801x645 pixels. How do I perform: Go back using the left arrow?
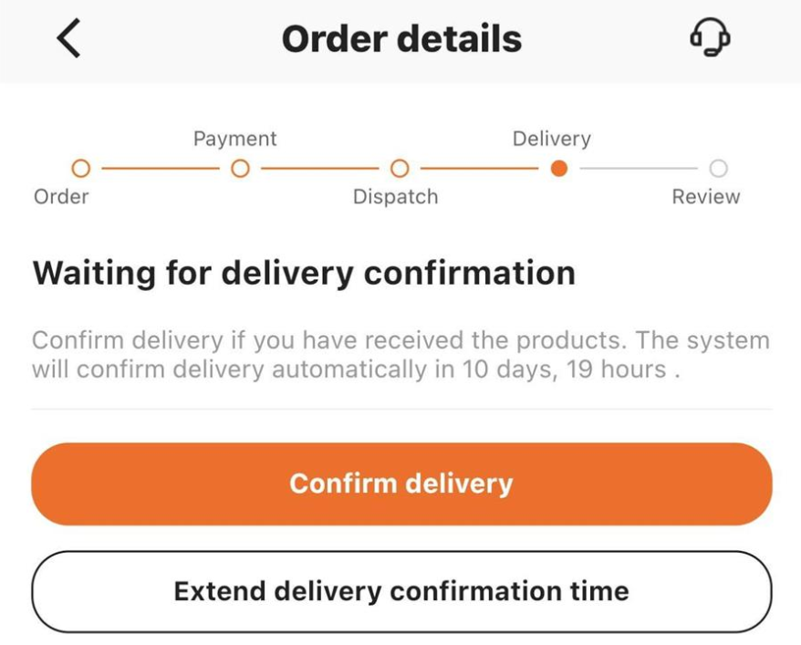(69, 39)
